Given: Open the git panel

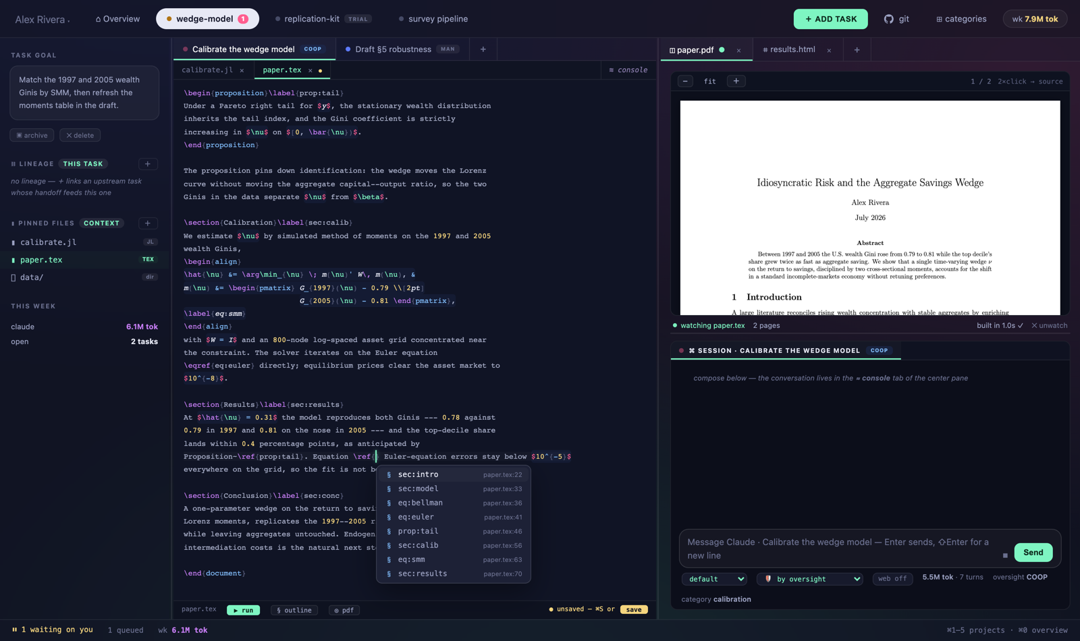Looking at the screenshot, I should pyautogui.click(x=896, y=19).
